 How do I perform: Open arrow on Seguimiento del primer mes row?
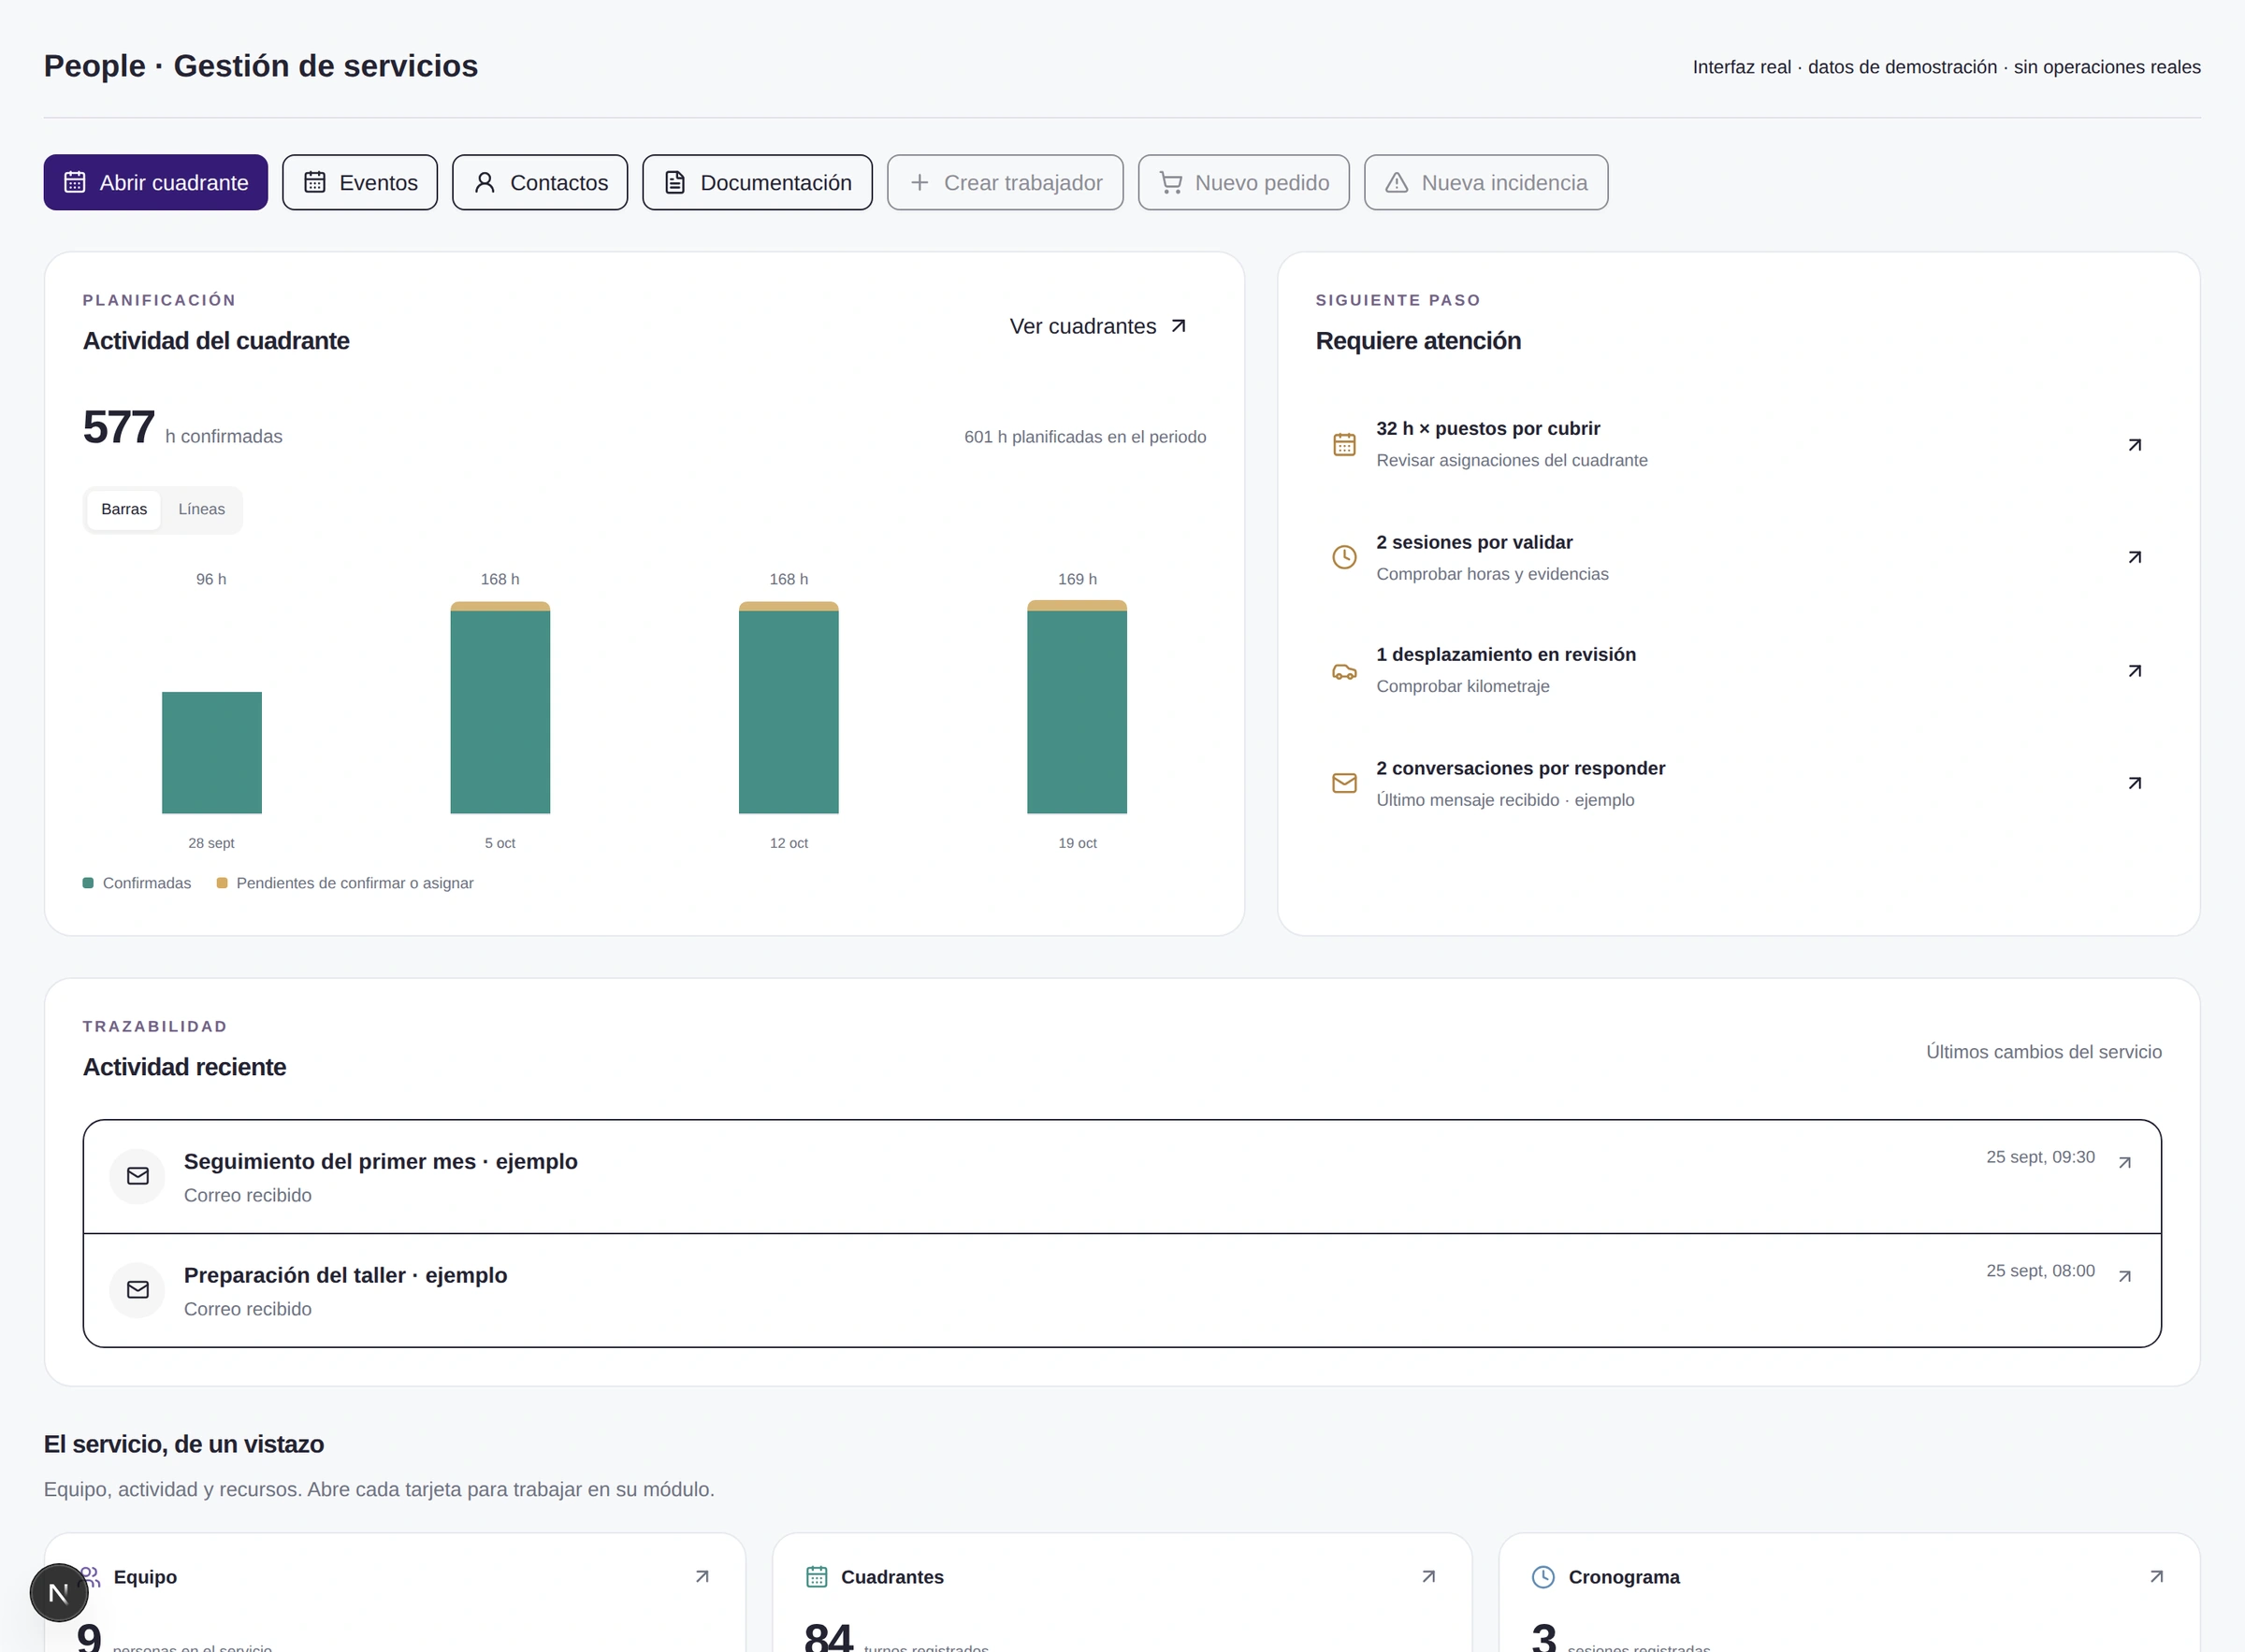point(2125,1162)
